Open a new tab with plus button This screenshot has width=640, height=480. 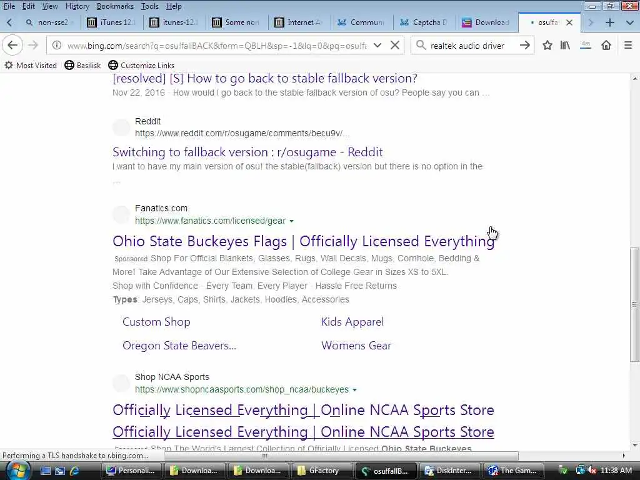click(x=610, y=22)
